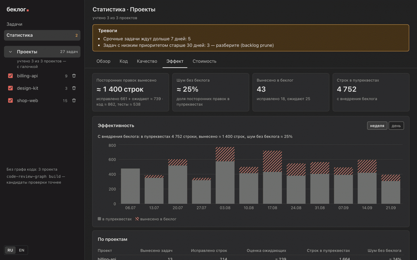Click the Посторонних правок вынесено card
Viewport: 417px width, 260px height.
pyautogui.click(x=131, y=92)
